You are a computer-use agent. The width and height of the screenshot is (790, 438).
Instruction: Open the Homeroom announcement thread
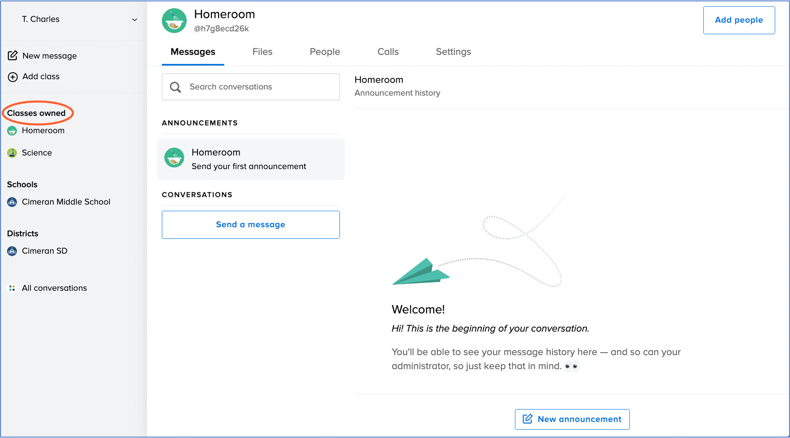pyautogui.click(x=250, y=159)
